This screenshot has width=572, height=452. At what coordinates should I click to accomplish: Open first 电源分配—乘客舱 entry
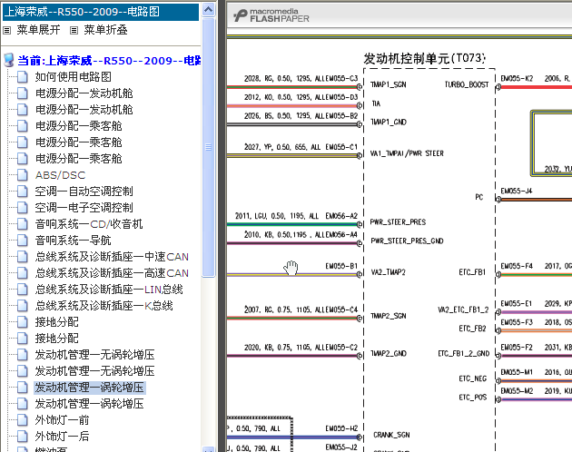pos(78,126)
